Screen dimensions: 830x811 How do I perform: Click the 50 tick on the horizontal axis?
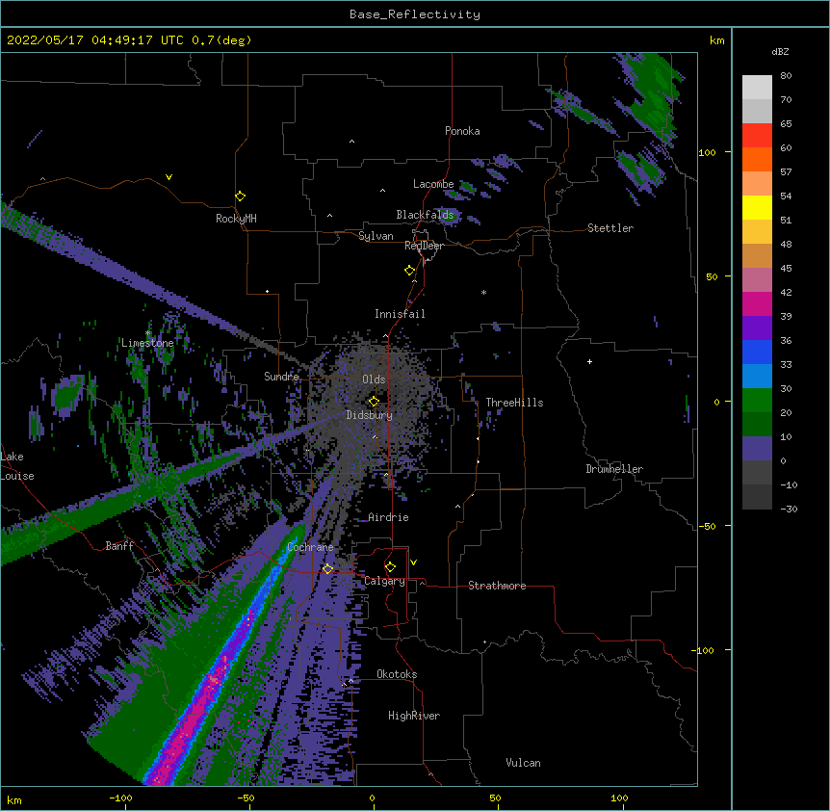pyautogui.click(x=495, y=798)
